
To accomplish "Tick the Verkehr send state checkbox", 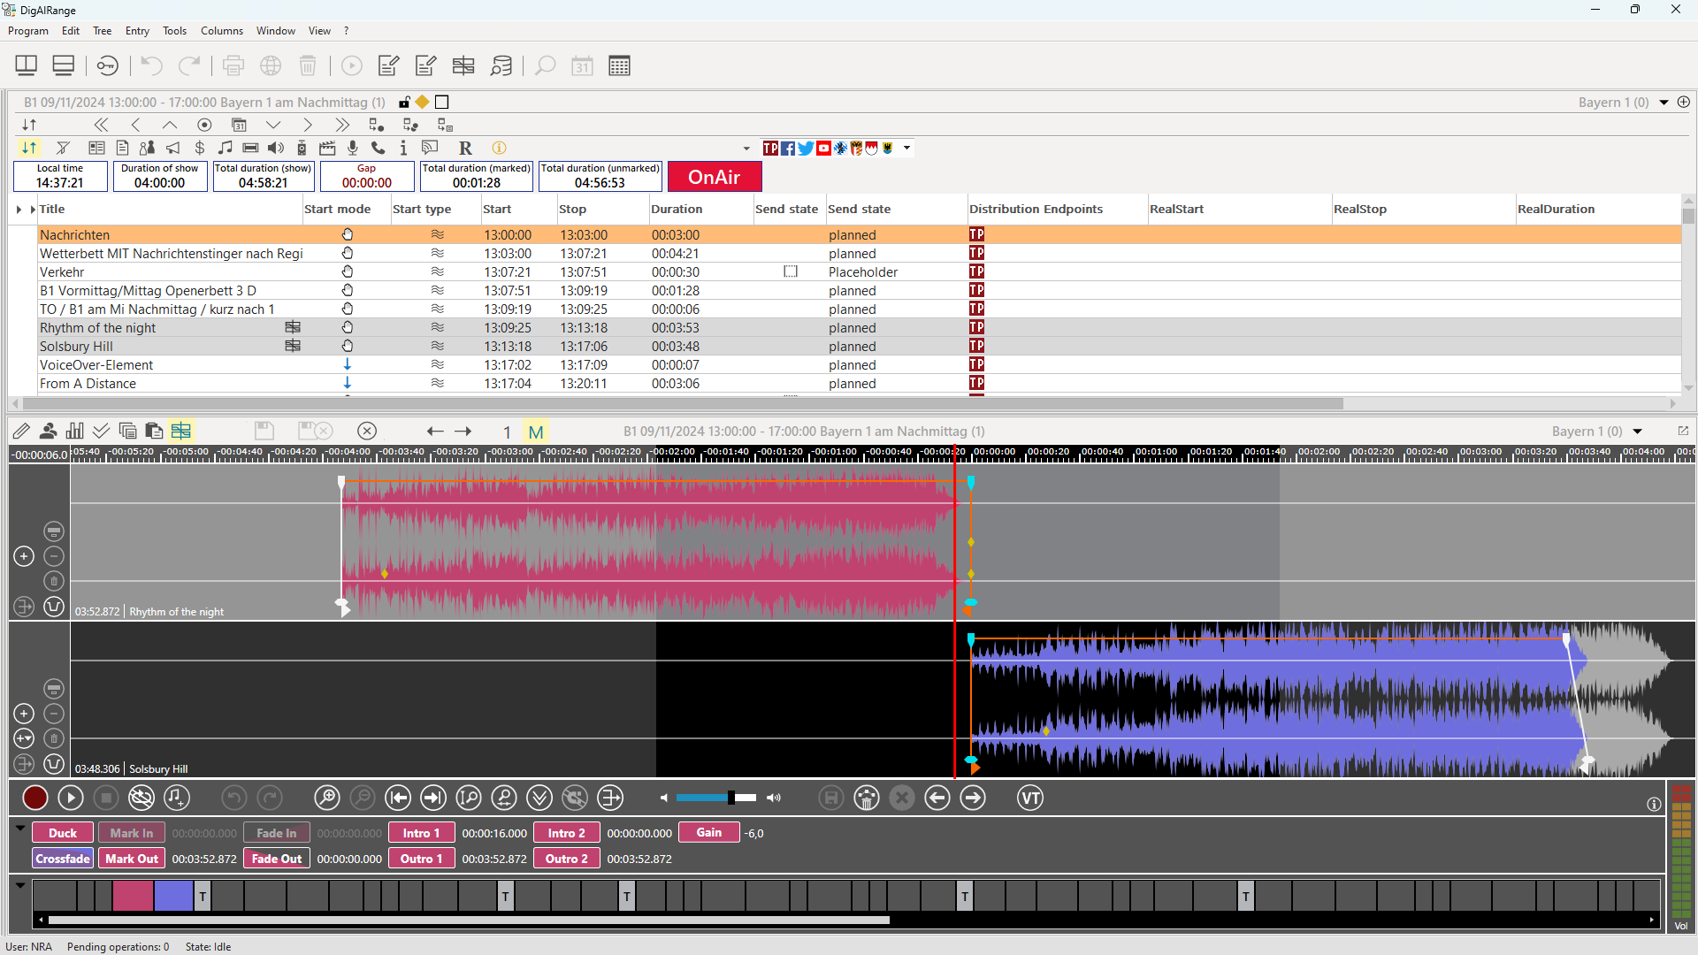I will (x=790, y=271).
